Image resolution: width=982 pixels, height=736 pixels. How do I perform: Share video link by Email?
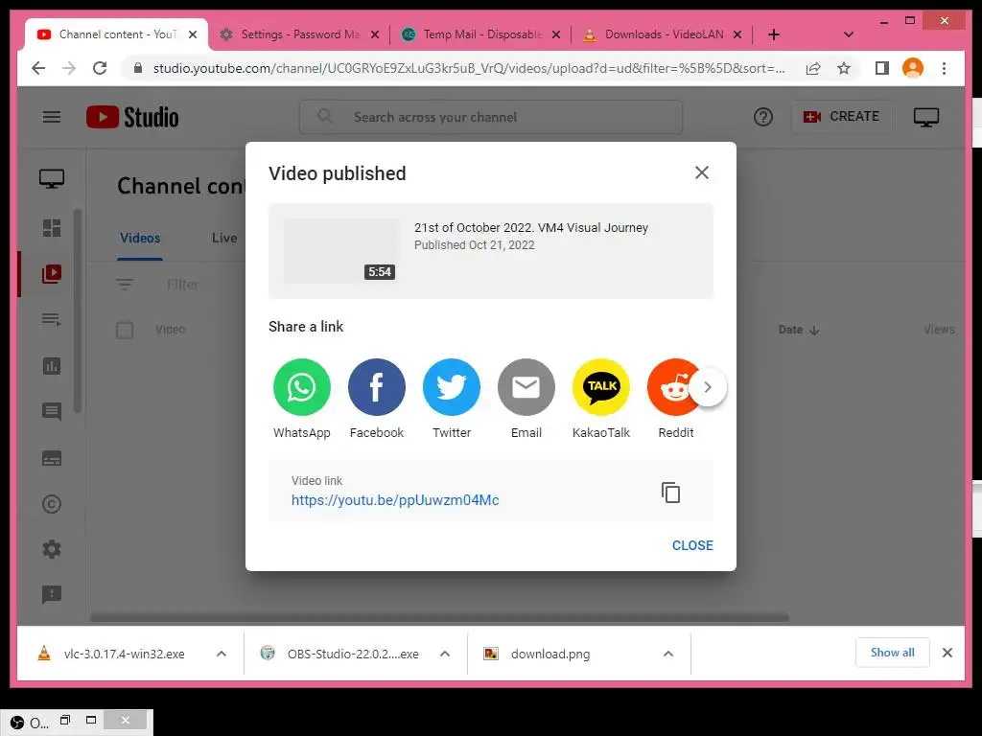(x=526, y=387)
